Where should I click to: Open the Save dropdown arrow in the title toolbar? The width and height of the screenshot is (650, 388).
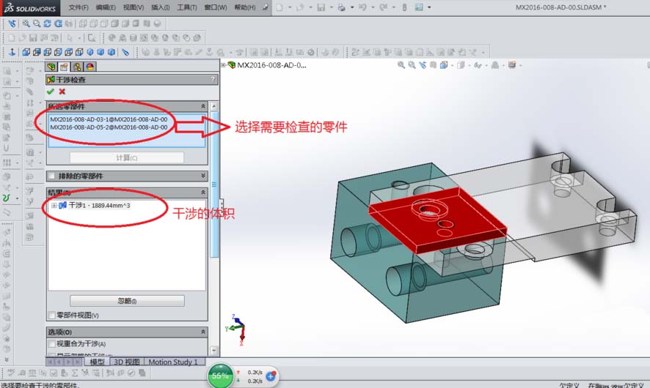[331, 7]
